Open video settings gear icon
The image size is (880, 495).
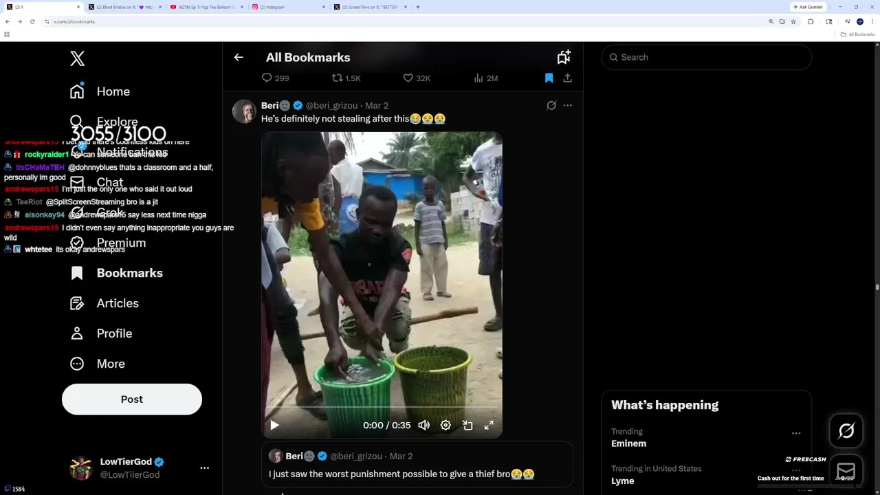click(445, 426)
